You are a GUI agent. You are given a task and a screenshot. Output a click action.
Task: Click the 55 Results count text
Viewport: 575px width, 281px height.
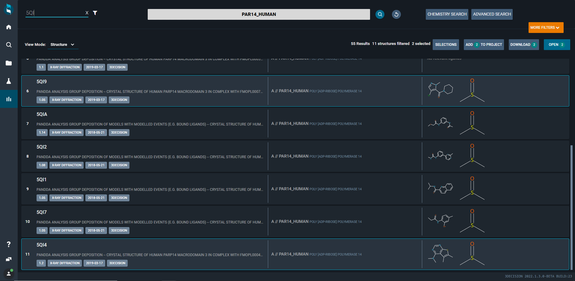tap(360, 44)
